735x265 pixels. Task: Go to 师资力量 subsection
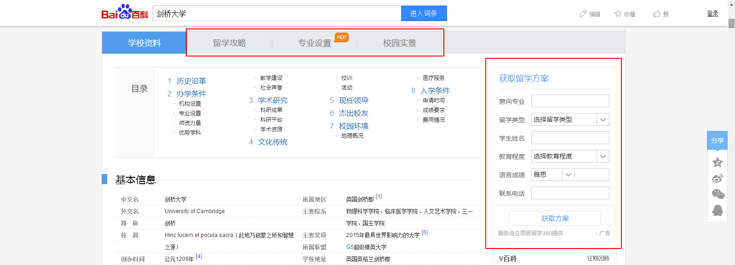click(x=190, y=123)
